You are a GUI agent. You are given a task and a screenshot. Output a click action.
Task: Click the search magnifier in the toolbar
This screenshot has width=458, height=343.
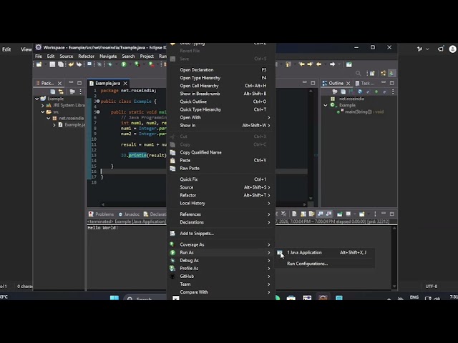(x=358, y=73)
